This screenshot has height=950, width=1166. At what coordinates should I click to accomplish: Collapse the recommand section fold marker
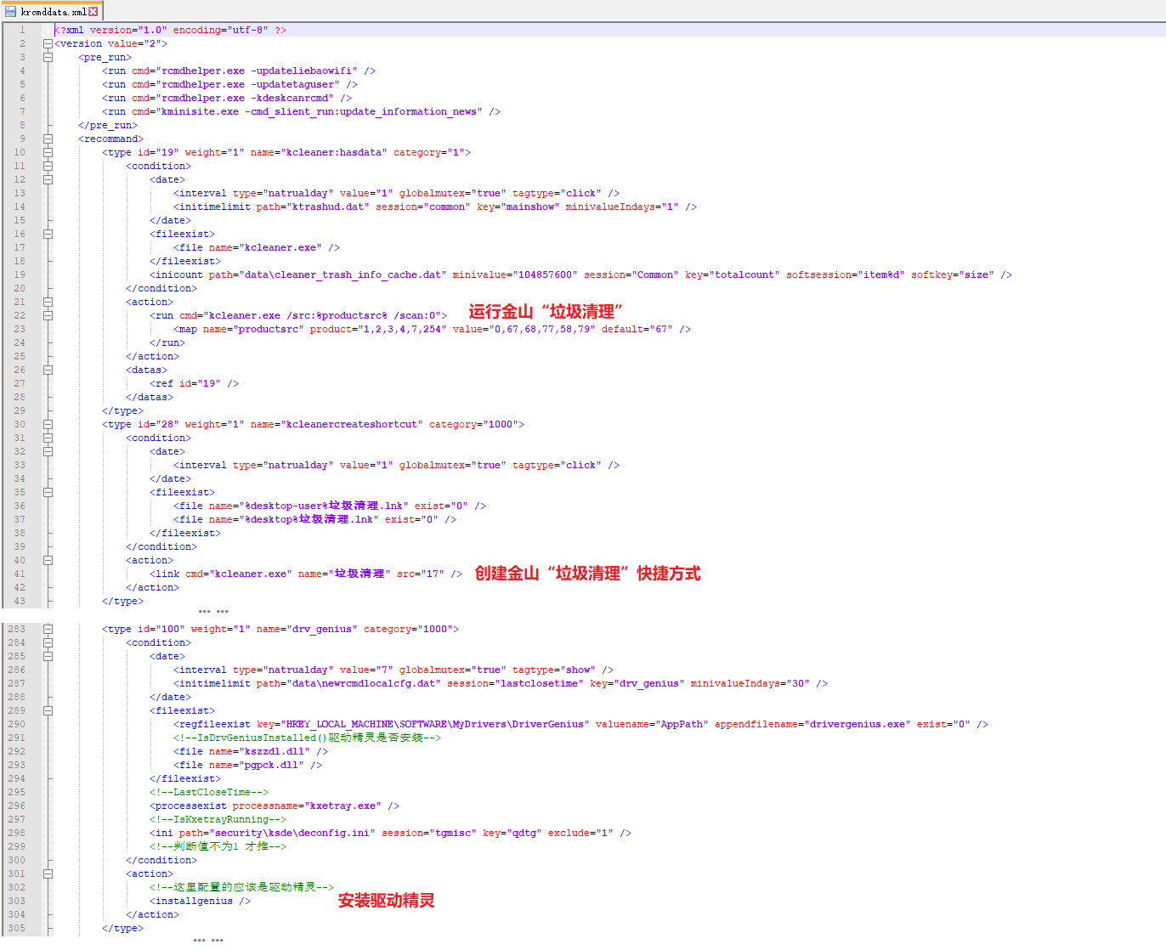click(x=48, y=139)
